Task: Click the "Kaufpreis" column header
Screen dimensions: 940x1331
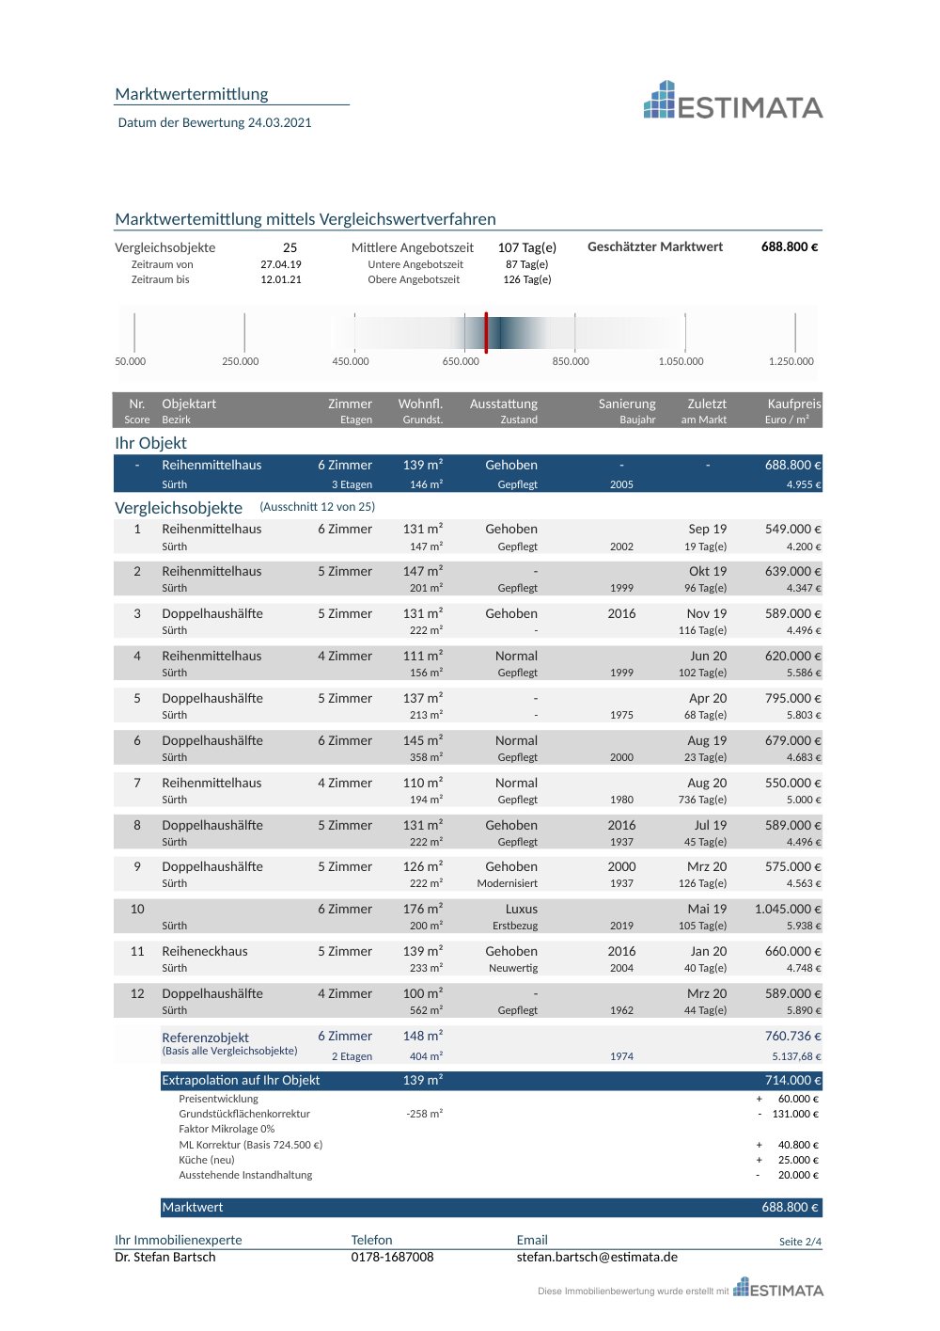Action: pos(794,404)
